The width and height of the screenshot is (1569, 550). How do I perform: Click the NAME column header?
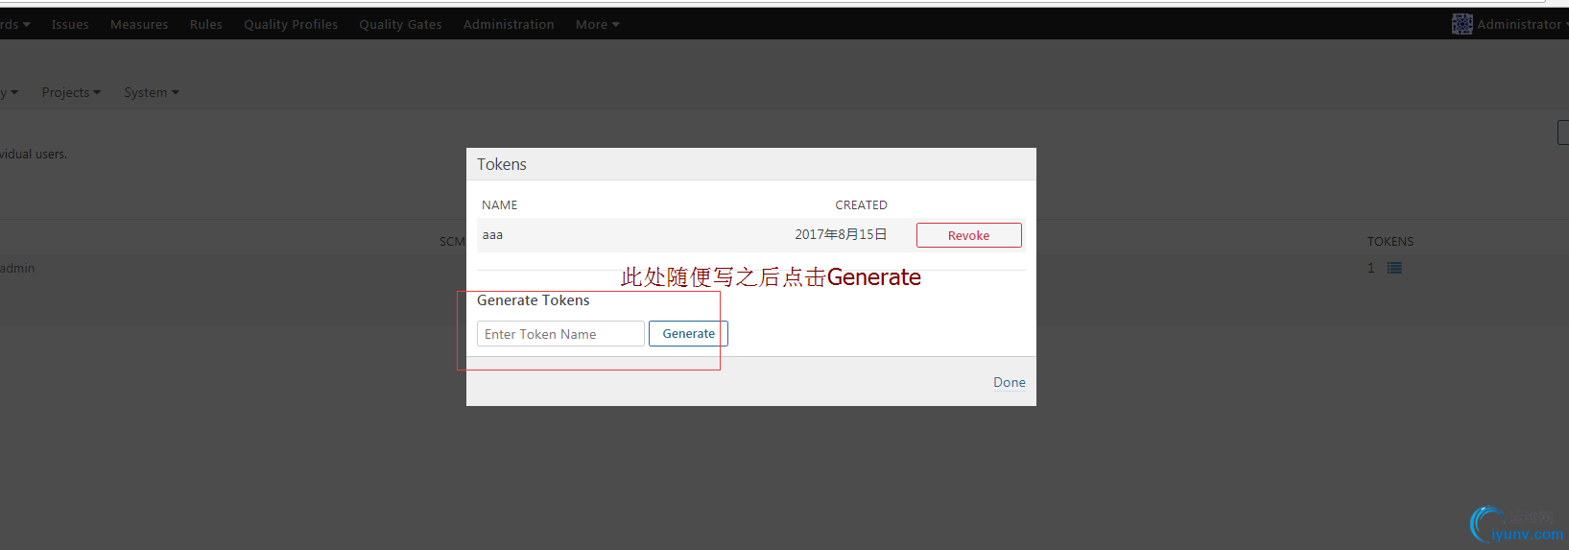pos(499,204)
